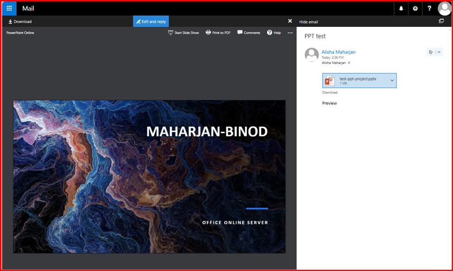Click the question mark help icon in top bar
Viewport: 453px width, 271px height.
coord(429,8)
